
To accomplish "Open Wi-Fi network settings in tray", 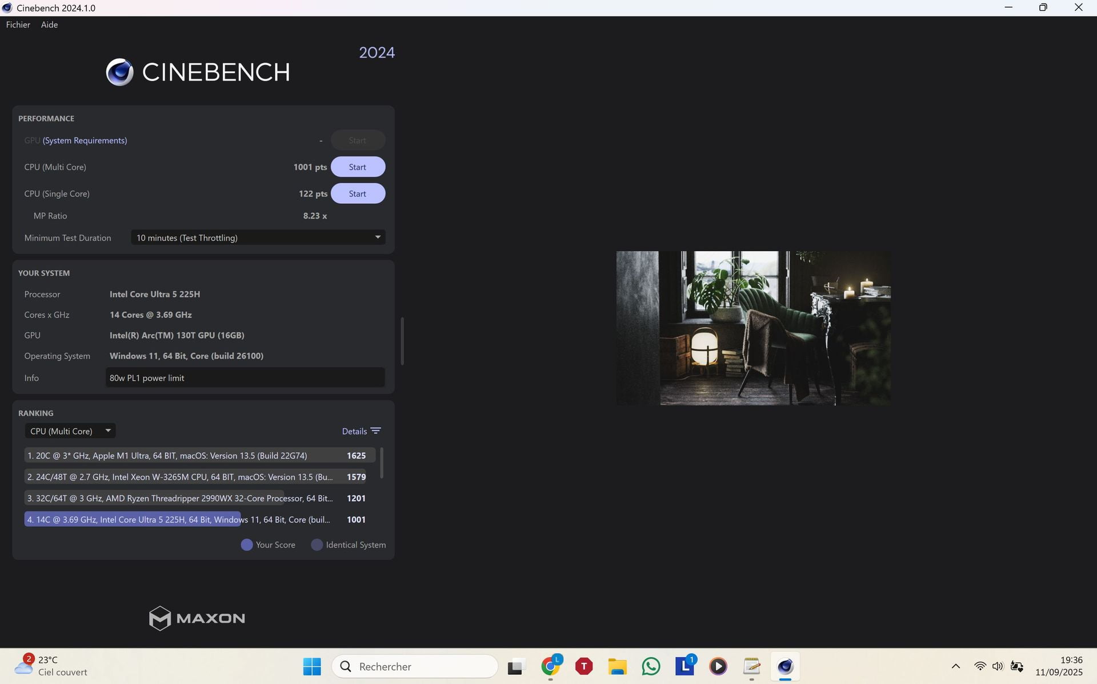I will point(980,666).
